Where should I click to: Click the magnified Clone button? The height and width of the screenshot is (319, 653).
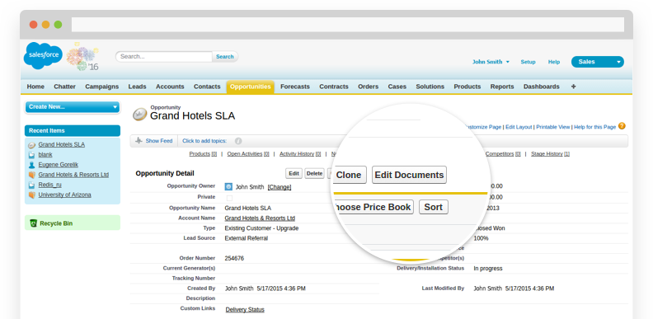(349, 175)
